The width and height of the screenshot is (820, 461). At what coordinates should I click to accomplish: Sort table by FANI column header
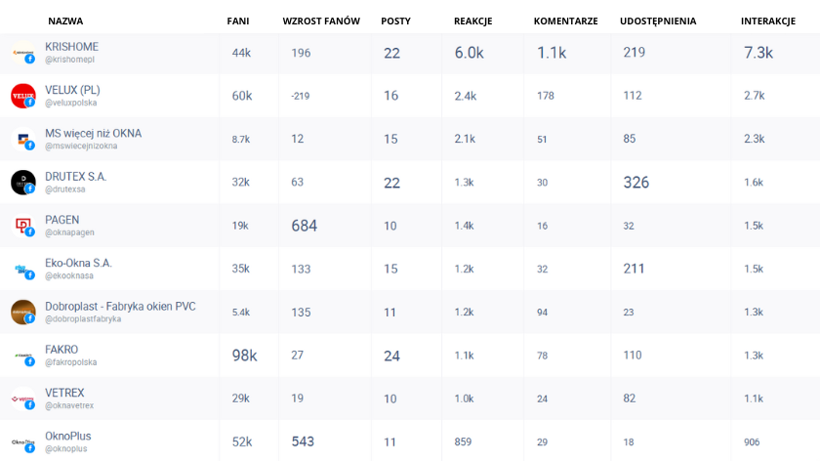(x=238, y=21)
